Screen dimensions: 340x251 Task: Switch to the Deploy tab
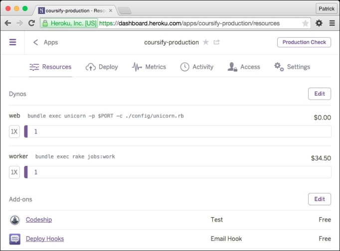(102, 67)
